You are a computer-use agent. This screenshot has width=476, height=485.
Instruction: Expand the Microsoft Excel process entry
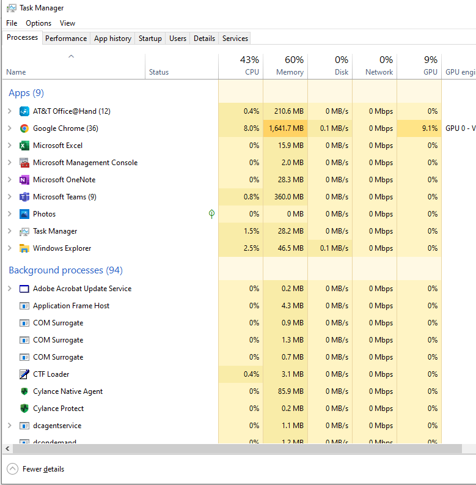(10, 146)
